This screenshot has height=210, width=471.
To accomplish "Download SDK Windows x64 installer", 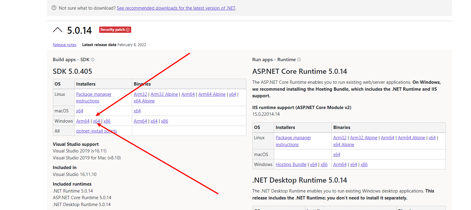I will click(x=96, y=121).
